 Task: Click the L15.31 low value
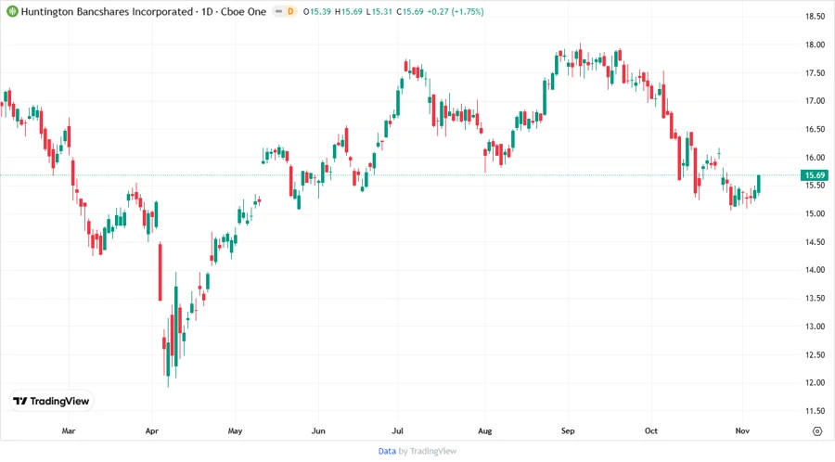pyautogui.click(x=379, y=11)
